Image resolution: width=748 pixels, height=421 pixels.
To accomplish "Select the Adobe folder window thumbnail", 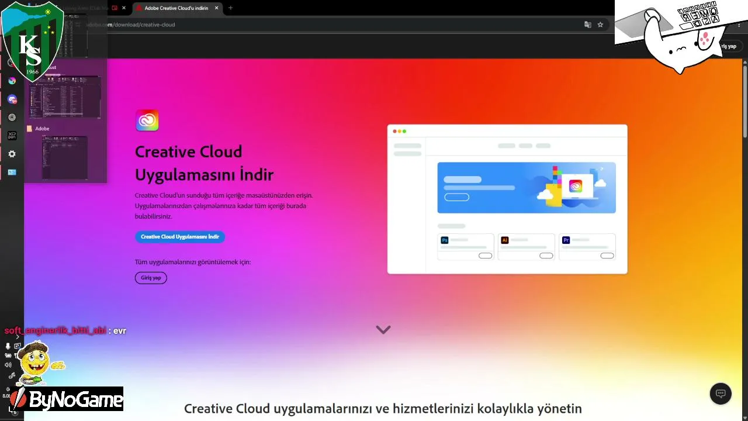I will coord(64,157).
